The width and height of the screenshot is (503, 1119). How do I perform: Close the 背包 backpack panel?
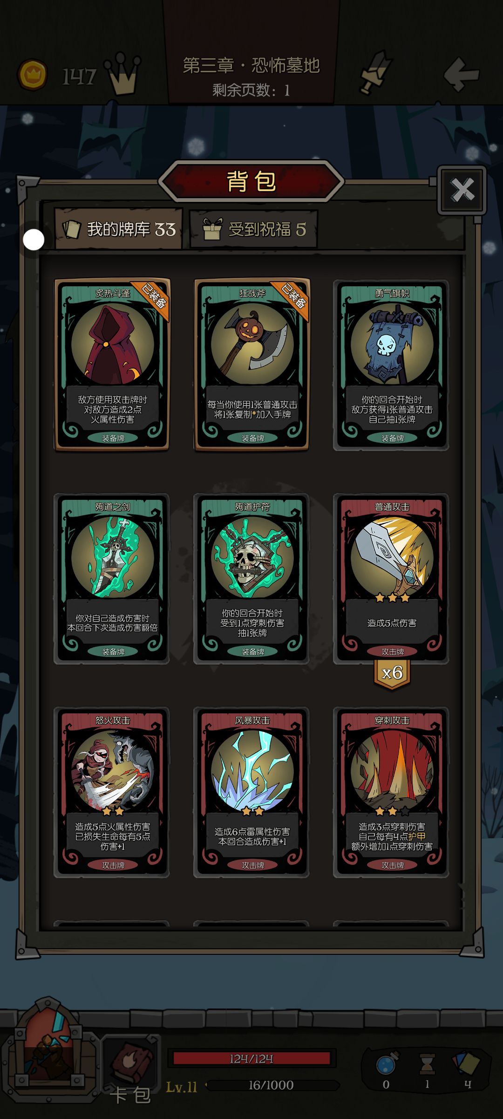(x=462, y=189)
